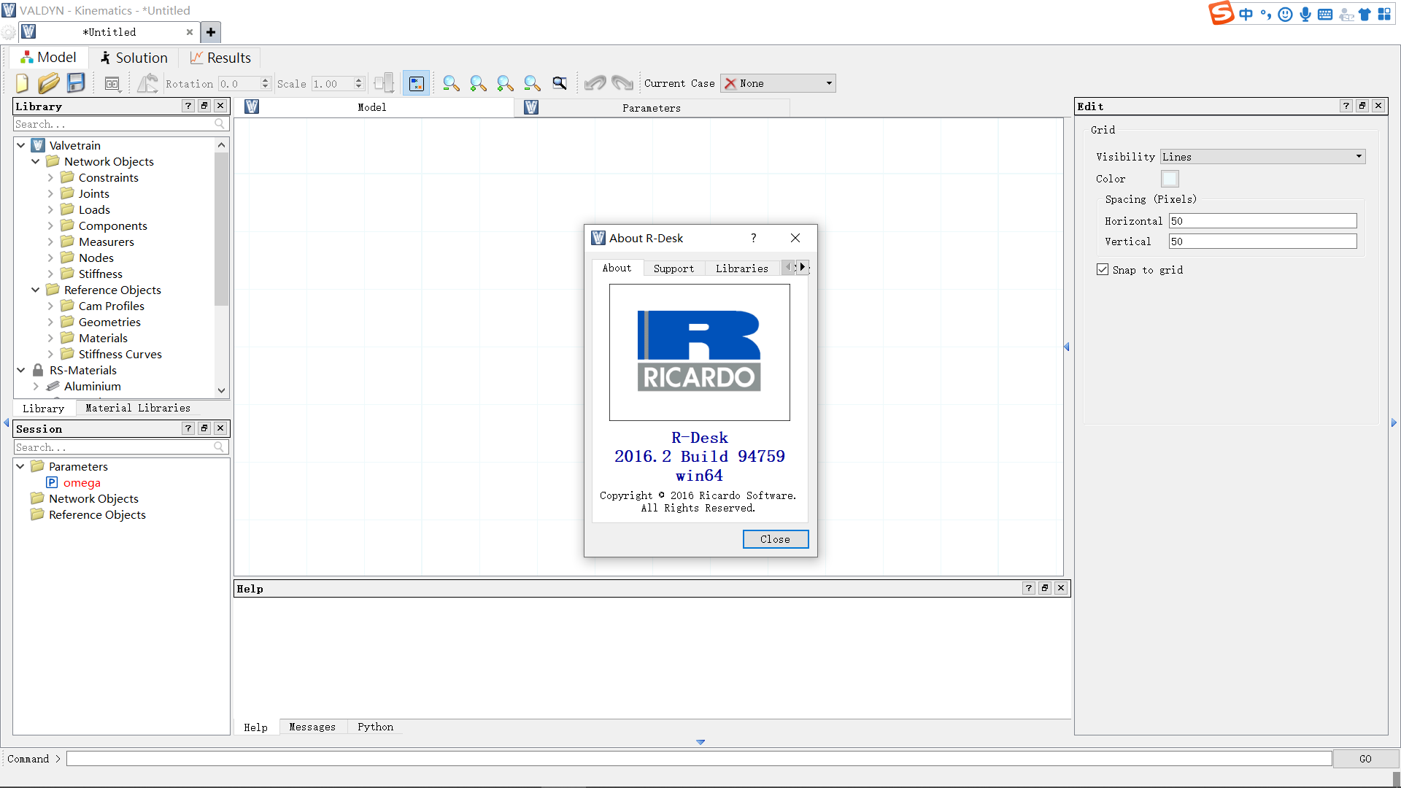Click the flip/rotate object toolbar icon
Image resolution: width=1401 pixels, height=788 pixels.
[148, 83]
